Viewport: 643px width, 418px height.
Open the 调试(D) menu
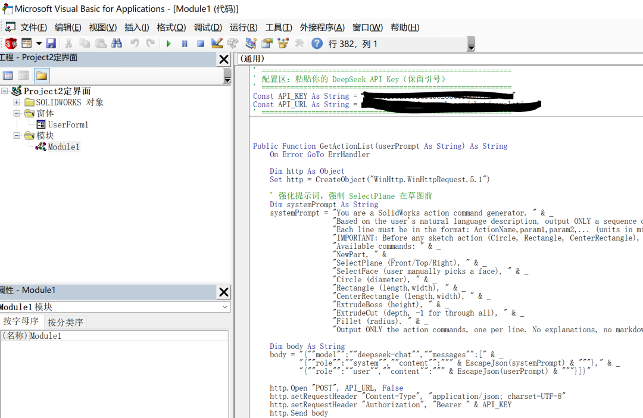208,27
